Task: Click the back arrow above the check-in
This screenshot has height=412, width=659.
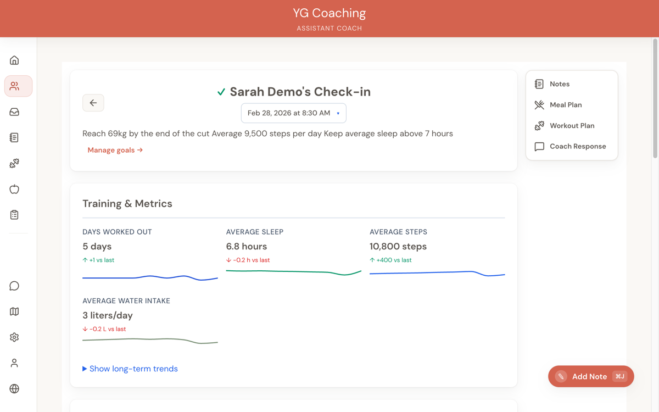Action: (93, 103)
